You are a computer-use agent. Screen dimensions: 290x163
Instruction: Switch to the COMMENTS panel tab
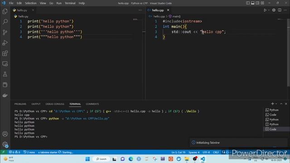pos(92,104)
